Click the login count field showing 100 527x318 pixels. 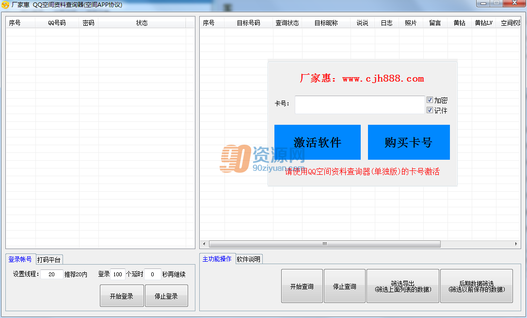(x=118, y=274)
